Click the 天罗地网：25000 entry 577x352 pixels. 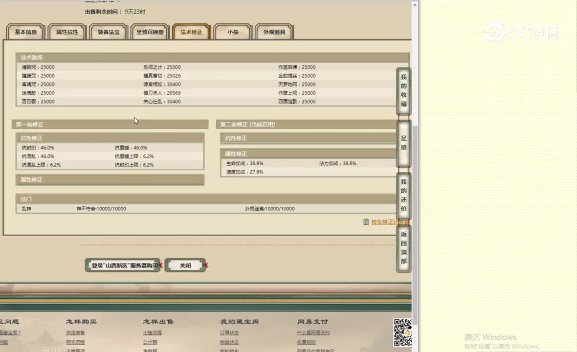pyautogui.click(x=297, y=84)
